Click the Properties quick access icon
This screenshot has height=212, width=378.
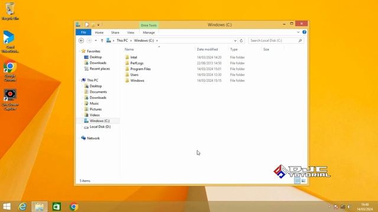pos(87,25)
